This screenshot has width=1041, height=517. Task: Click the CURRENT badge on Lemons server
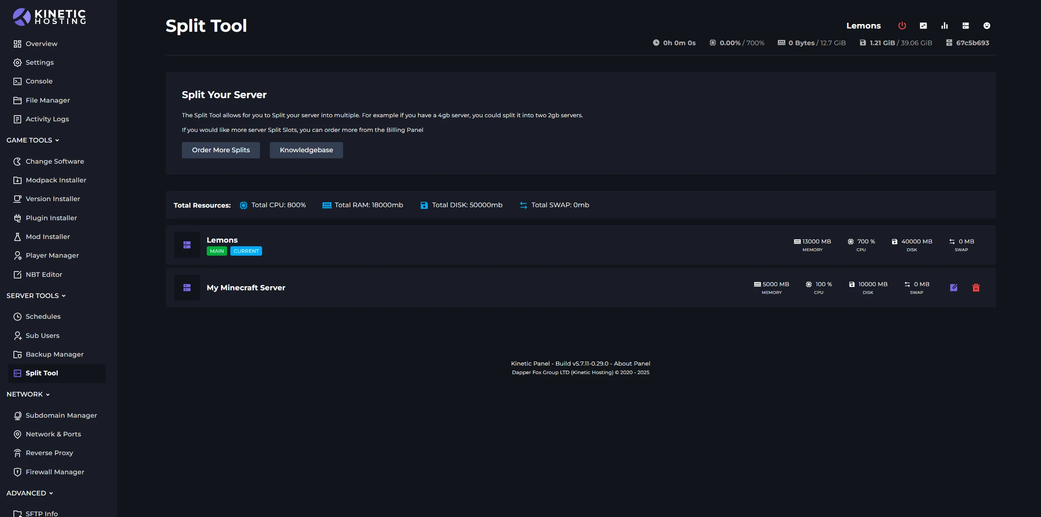click(246, 251)
